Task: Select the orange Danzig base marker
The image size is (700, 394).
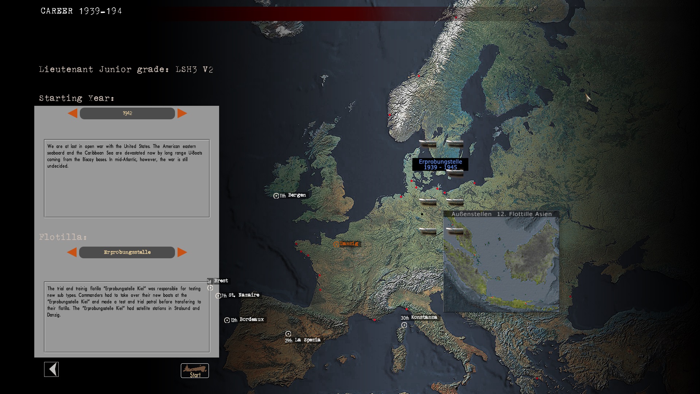Action: (x=336, y=244)
